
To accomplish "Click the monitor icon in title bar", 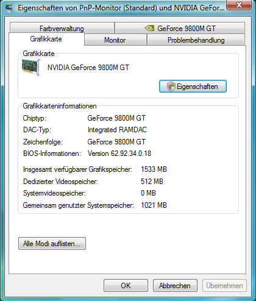I will 9,7.
